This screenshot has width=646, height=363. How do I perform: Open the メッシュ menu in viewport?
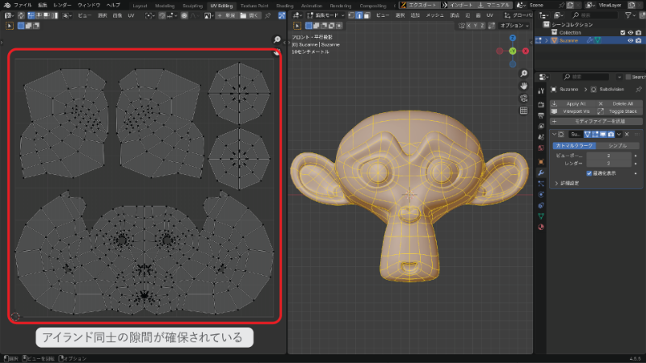pos(434,15)
